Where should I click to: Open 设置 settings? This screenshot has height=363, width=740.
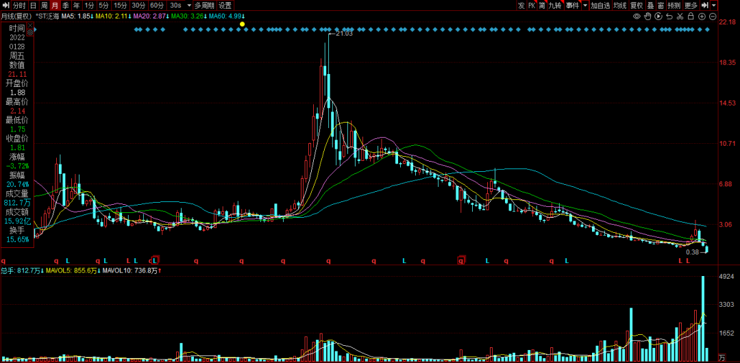225,5
